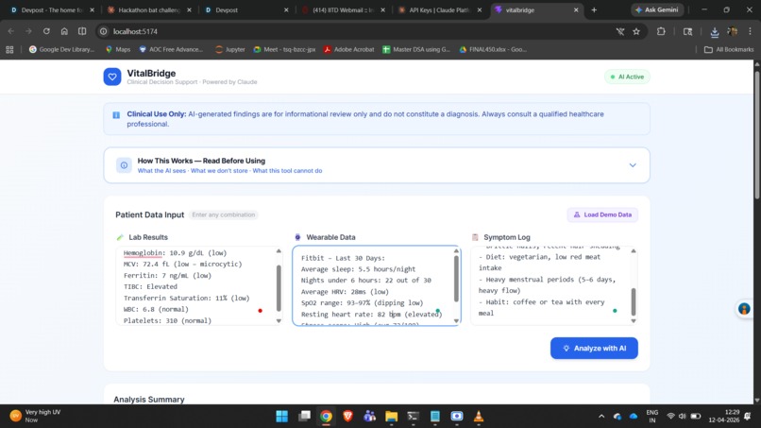Click the Symptom Log scroll down arrow

click(634, 320)
